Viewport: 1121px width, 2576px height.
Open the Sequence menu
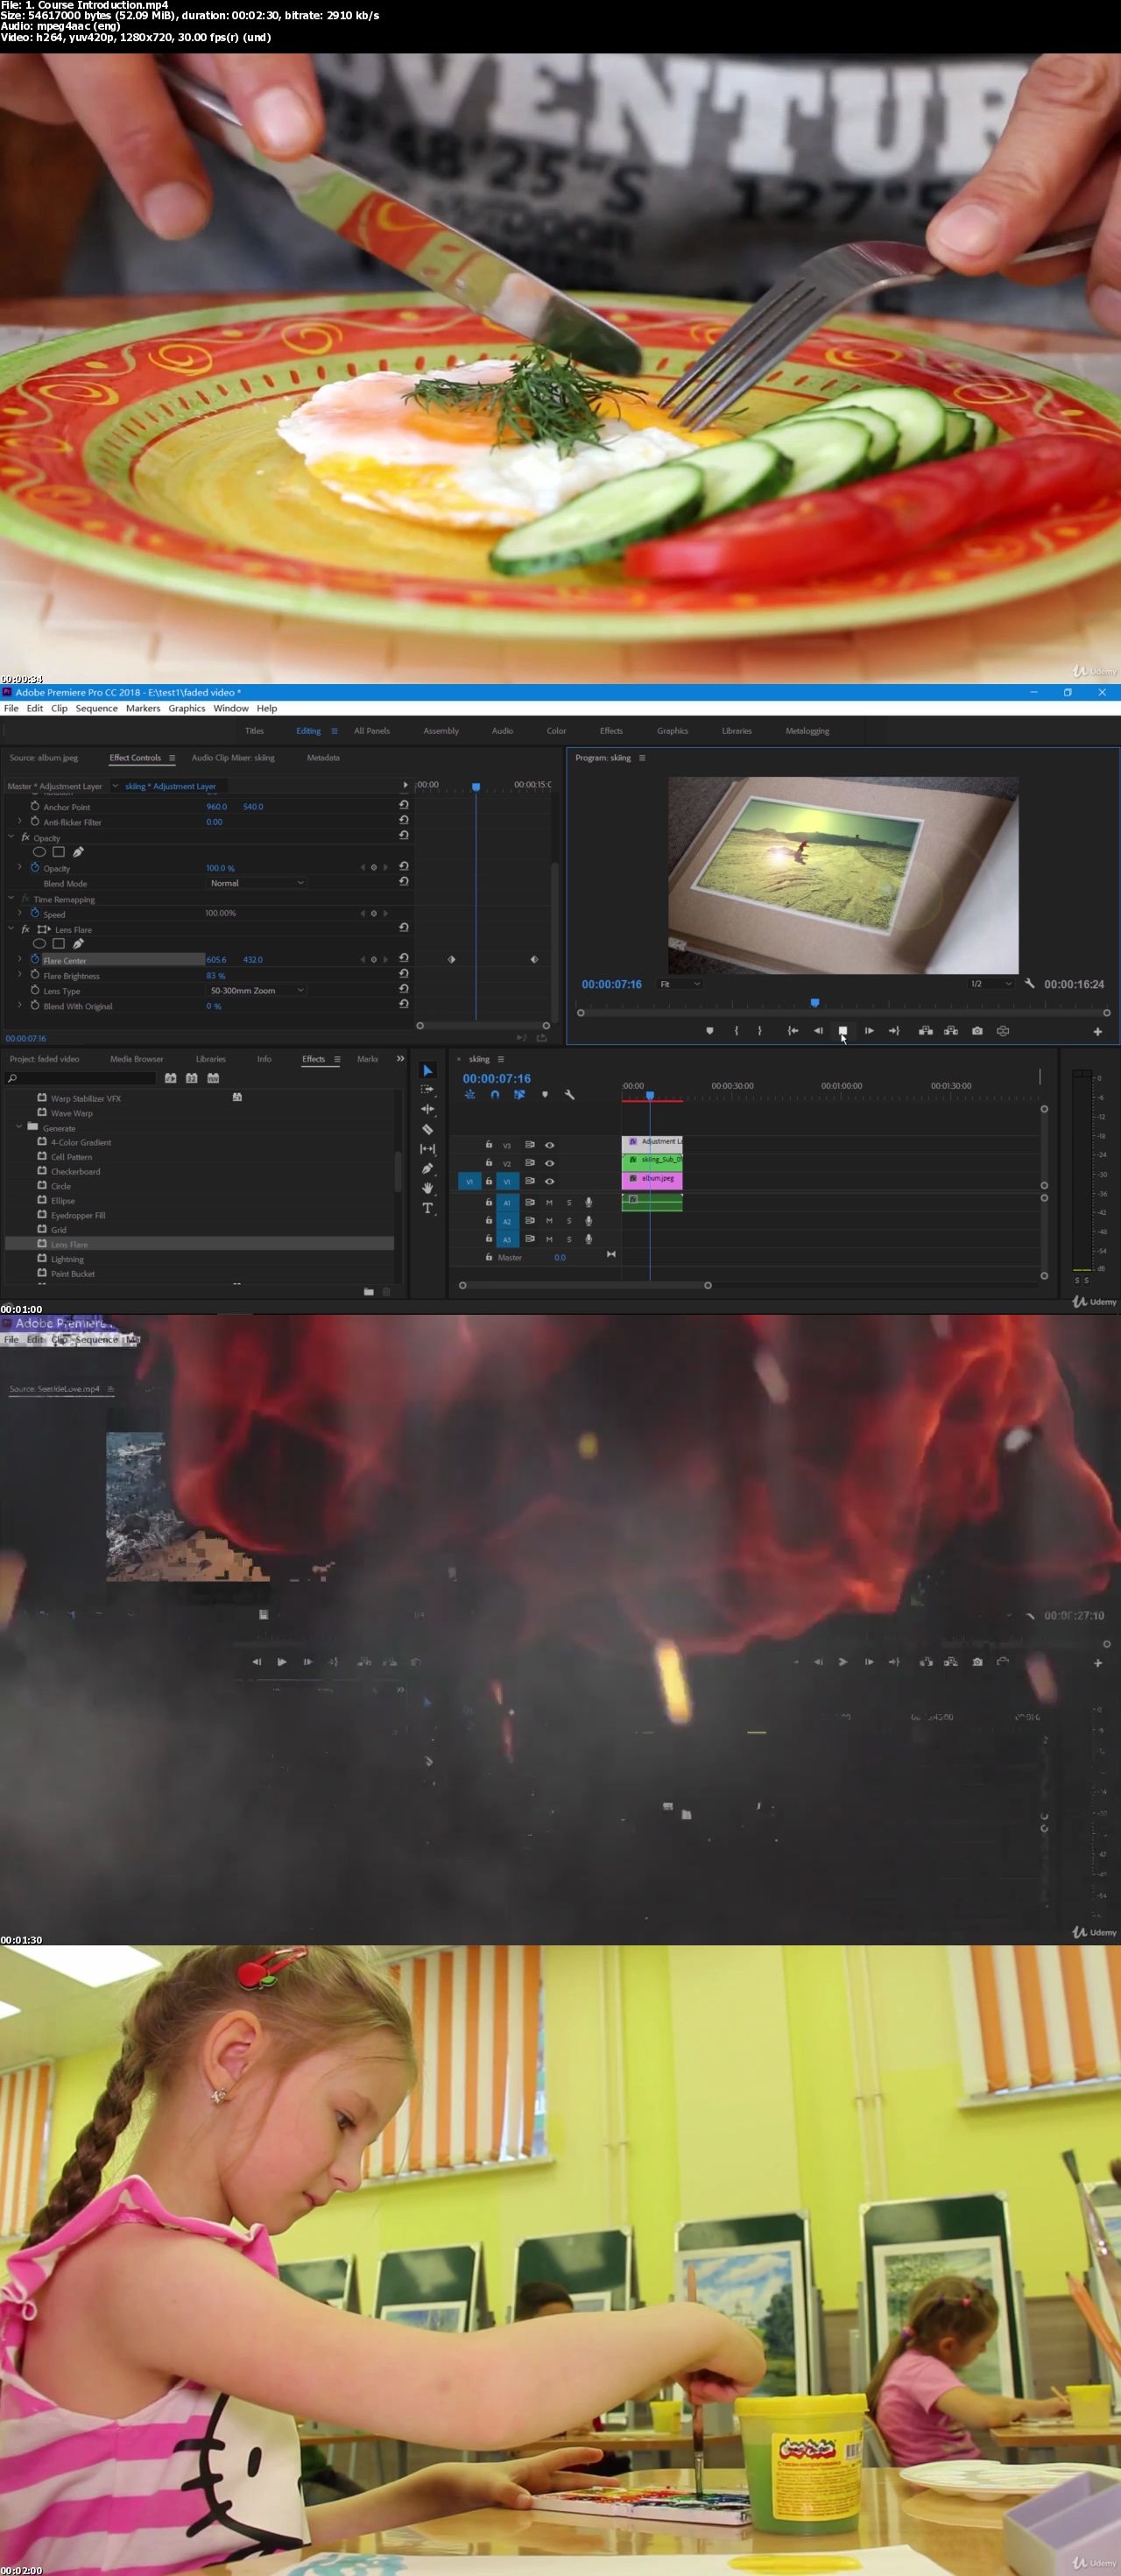97,708
